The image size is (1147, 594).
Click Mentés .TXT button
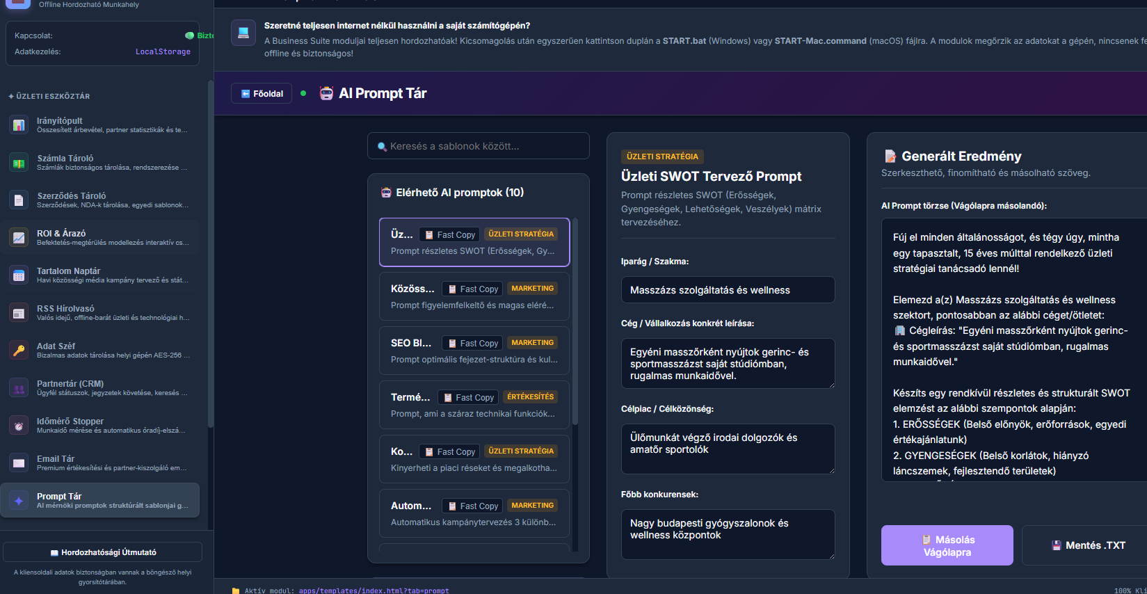pos(1088,545)
